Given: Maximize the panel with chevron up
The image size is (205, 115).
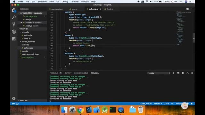Looking at the screenshot, I should coord(187,73).
